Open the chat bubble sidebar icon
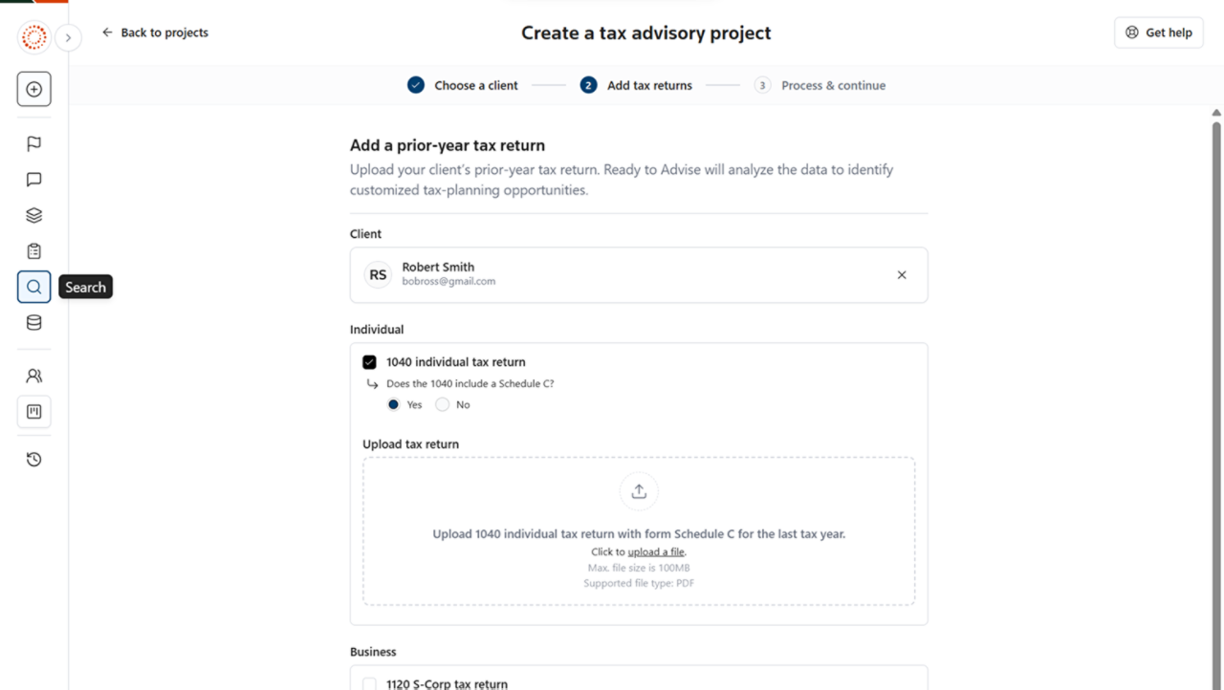The height and width of the screenshot is (690, 1224). [33, 180]
